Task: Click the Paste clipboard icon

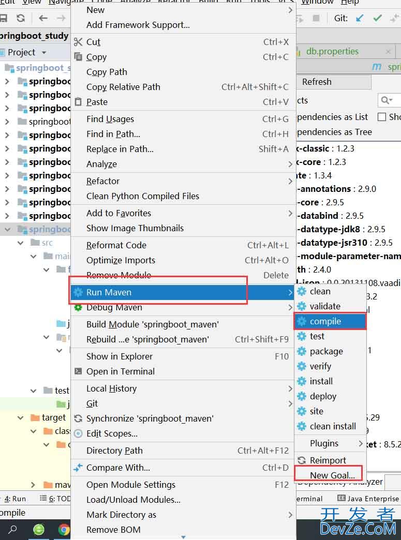Action: tap(78, 102)
